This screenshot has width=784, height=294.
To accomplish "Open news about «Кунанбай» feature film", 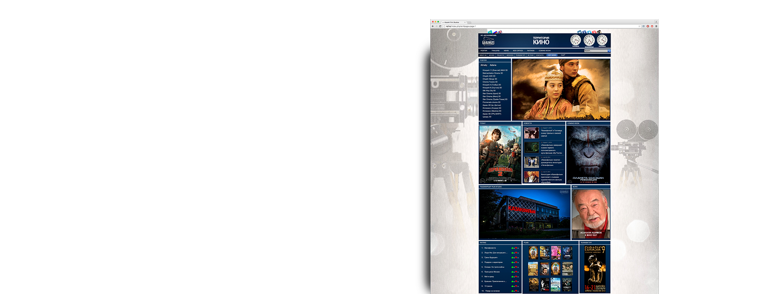I will pyautogui.click(x=551, y=178).
